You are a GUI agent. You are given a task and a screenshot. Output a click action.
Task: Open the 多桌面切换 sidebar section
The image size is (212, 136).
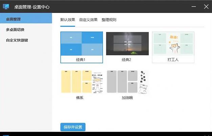click(x=15, y=30)
